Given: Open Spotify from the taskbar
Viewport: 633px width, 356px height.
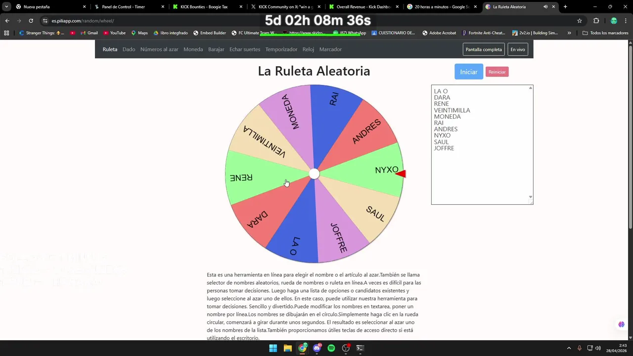Looking at the screenshot, I should coord(331,348).
